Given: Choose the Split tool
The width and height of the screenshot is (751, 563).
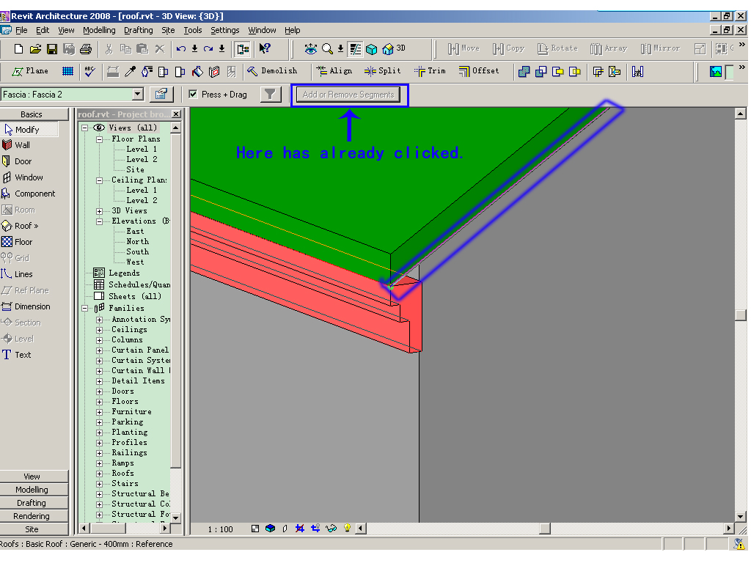Looking at the screenshot, I should [383, 71].
